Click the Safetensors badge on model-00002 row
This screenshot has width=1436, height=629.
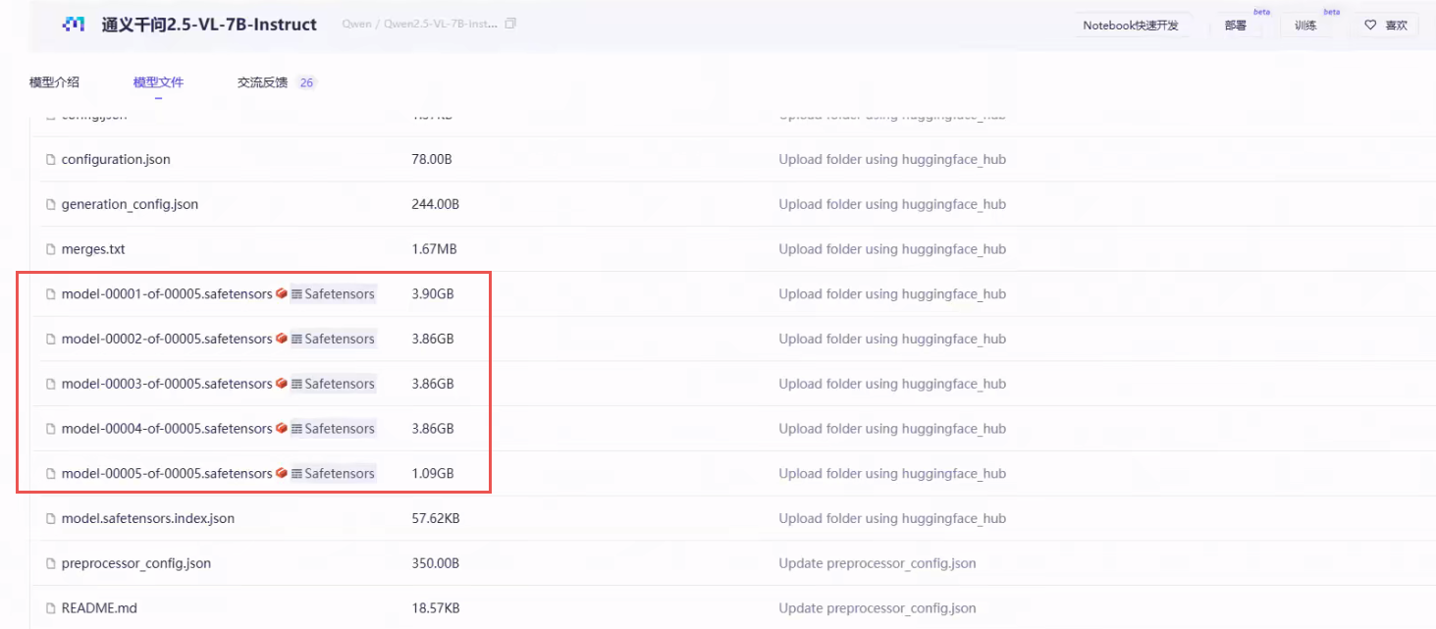333,340
